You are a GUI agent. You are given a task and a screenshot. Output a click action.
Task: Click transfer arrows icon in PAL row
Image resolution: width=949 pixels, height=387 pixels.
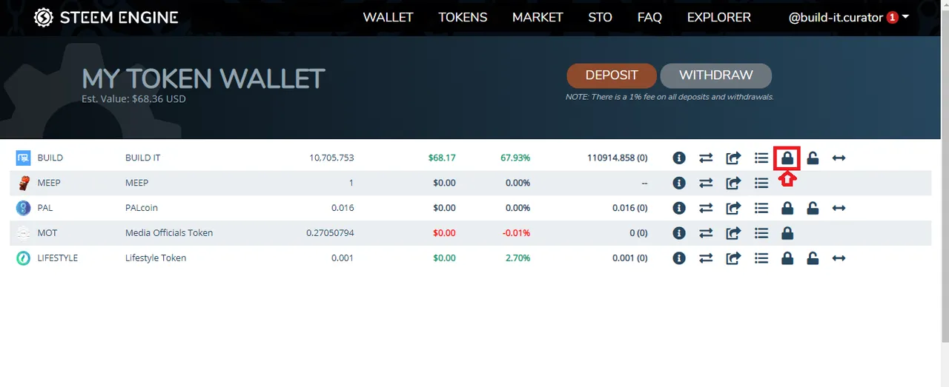click(x=706, y=208)
